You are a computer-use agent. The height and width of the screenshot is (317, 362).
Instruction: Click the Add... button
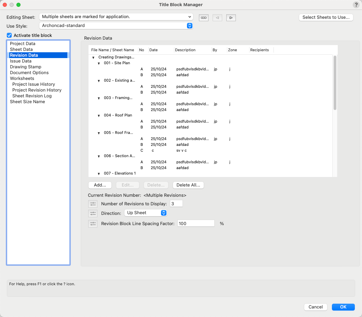point(100,185)
